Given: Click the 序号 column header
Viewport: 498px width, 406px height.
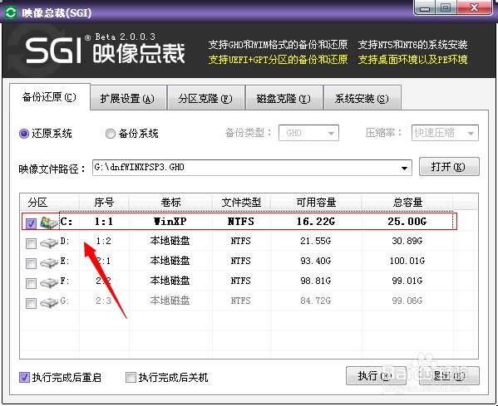Looking at the screenshot, I should click(104, 202).
